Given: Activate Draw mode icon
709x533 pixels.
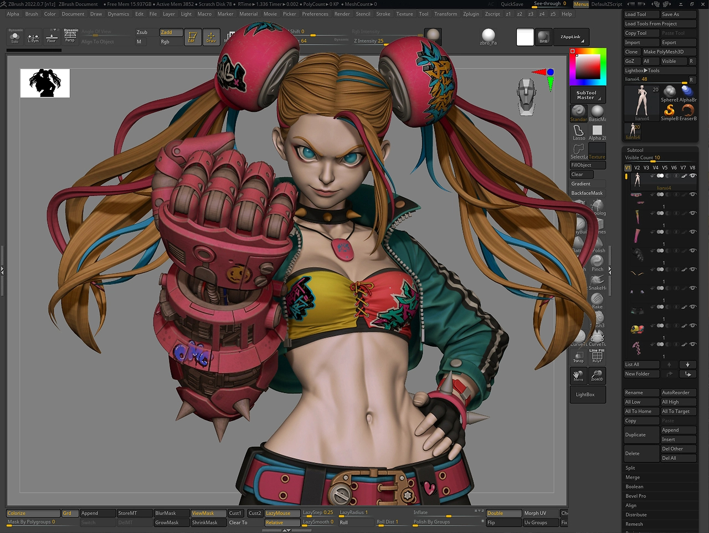Looking at the screenshot, I should [x=211, y=37].
